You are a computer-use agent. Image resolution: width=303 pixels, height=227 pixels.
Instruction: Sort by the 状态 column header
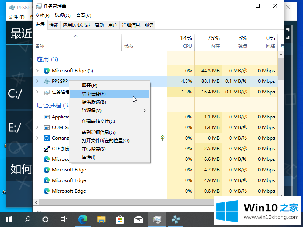click(144, 42)
